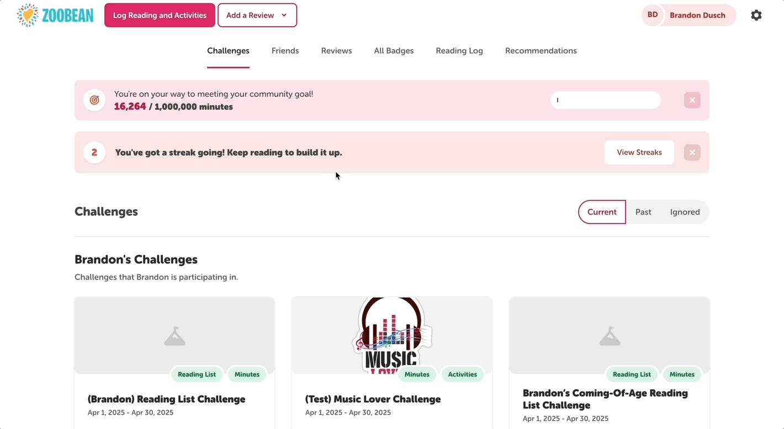784x429 pixels.
Task: Click the Zoobean heart logo
Action: (x=27, y=15)
